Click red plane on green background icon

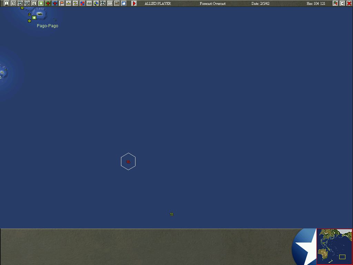click(48, 3)
